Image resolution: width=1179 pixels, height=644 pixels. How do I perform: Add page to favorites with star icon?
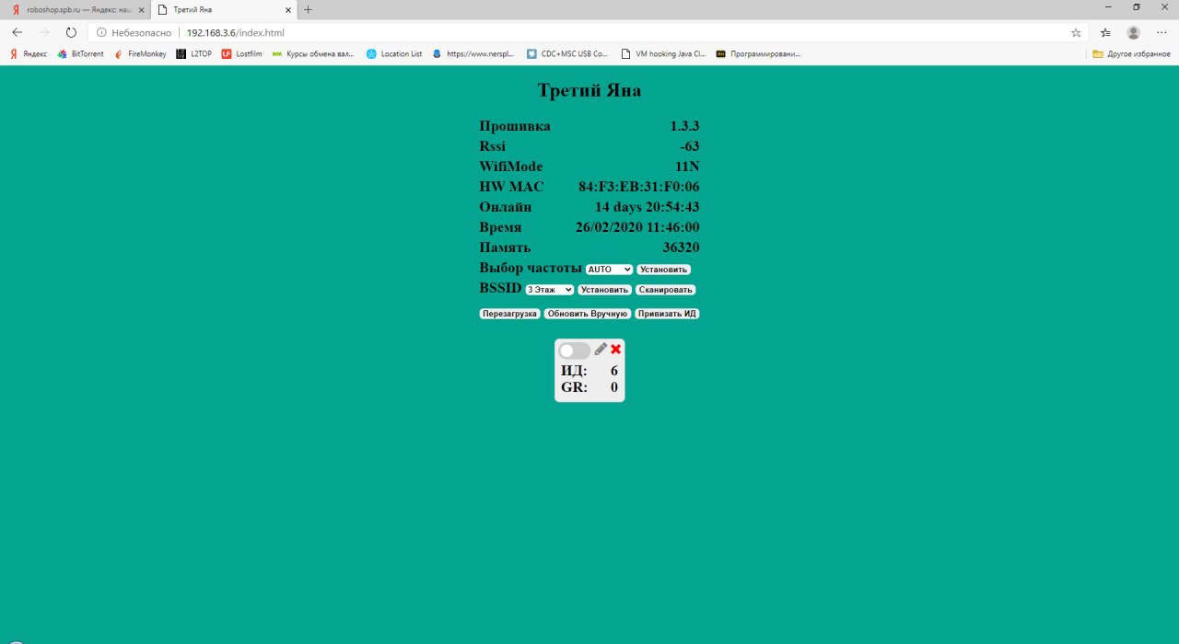[x=1076, y=32]
